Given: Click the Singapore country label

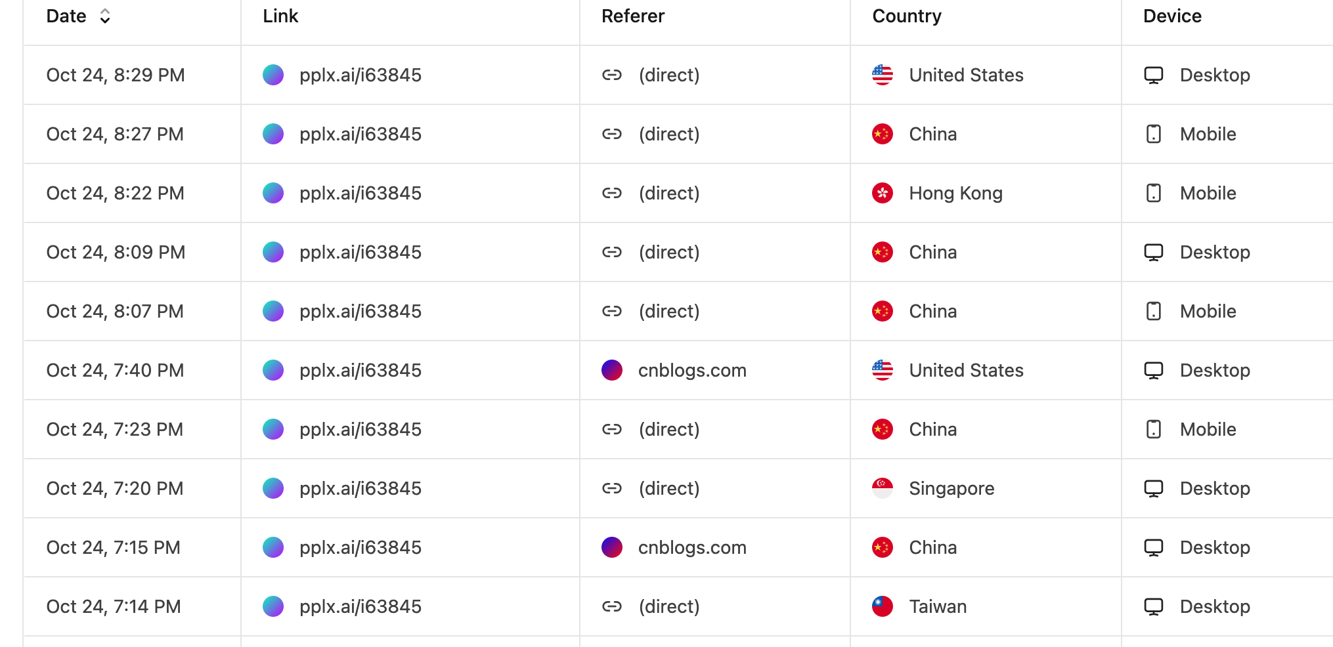Looking at the screenshot, I should pyautogui.click(x=951, y=488).
